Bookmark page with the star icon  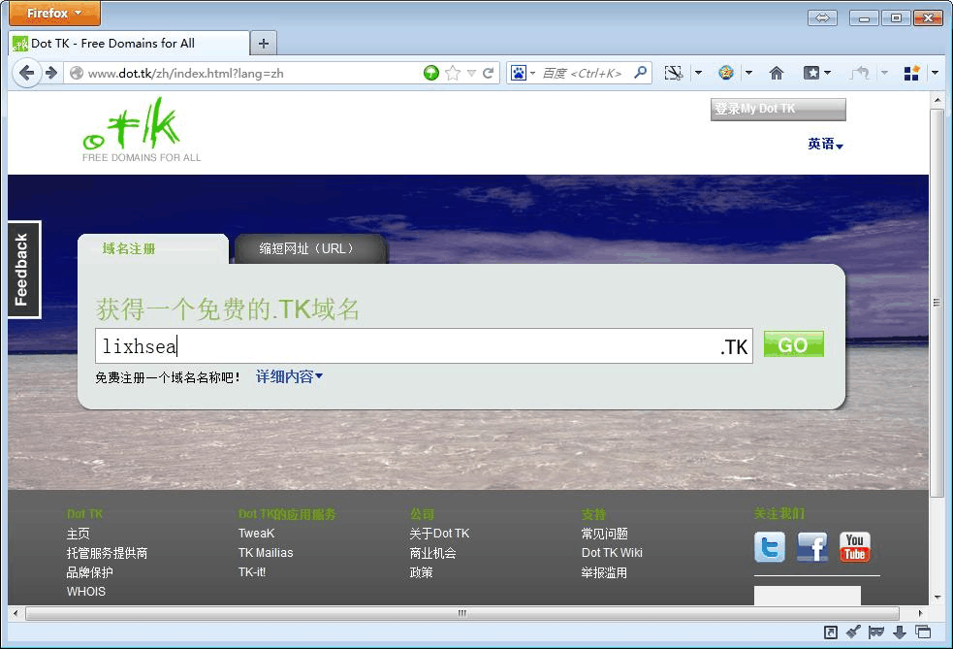click(x=452, y=73)
